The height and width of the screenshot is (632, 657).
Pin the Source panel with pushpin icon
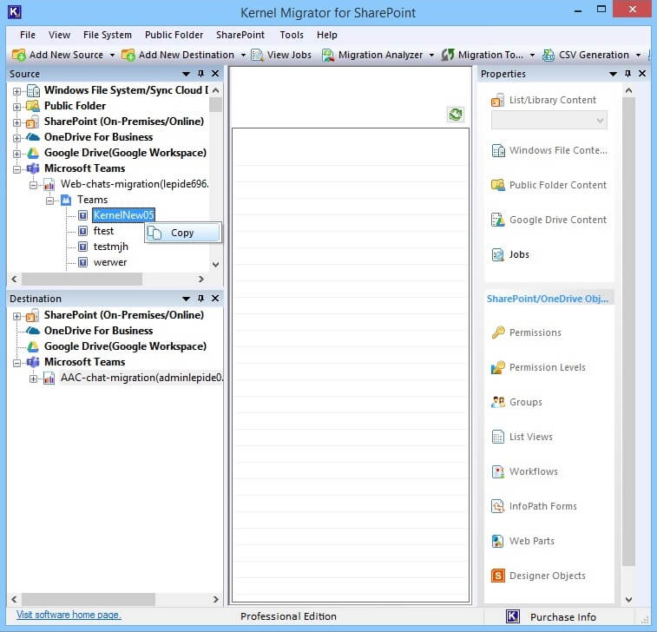(x=201, y=74)
